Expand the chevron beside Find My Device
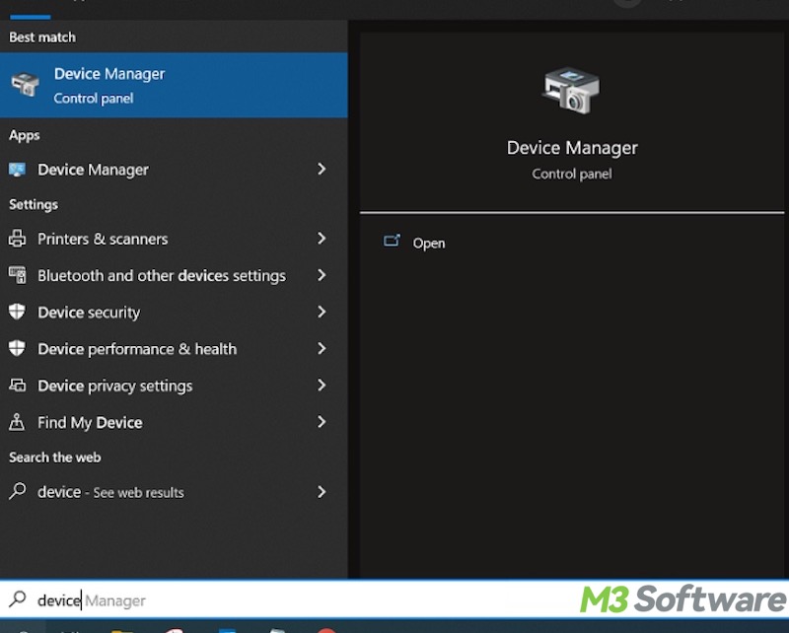Screen dimensions: 789x633 [322, 422]
